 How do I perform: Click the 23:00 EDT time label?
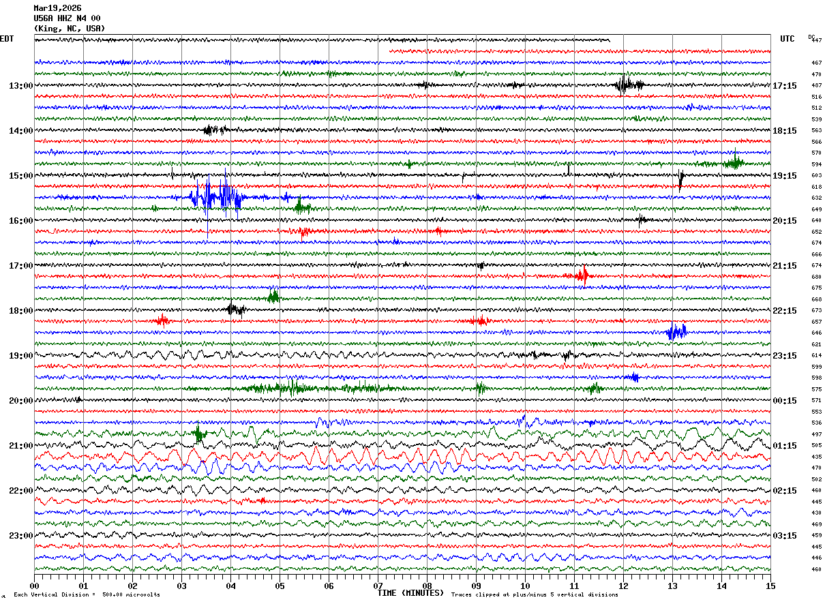20,536
